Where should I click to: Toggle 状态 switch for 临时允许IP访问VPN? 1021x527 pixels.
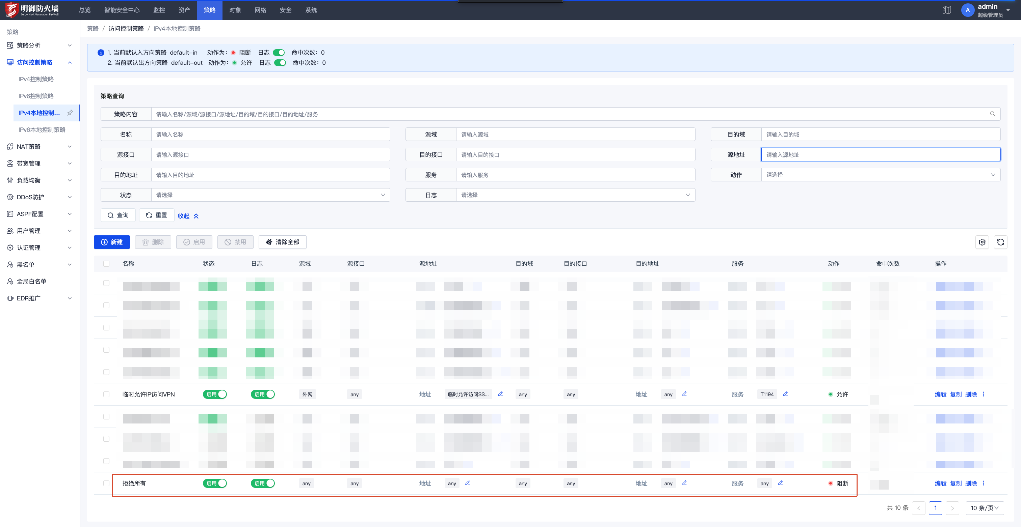(x=214, y=394)
